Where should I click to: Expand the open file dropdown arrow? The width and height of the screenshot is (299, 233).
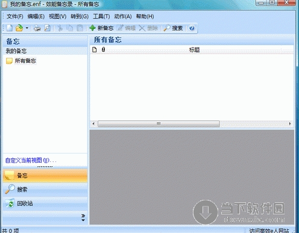[27, 28]
